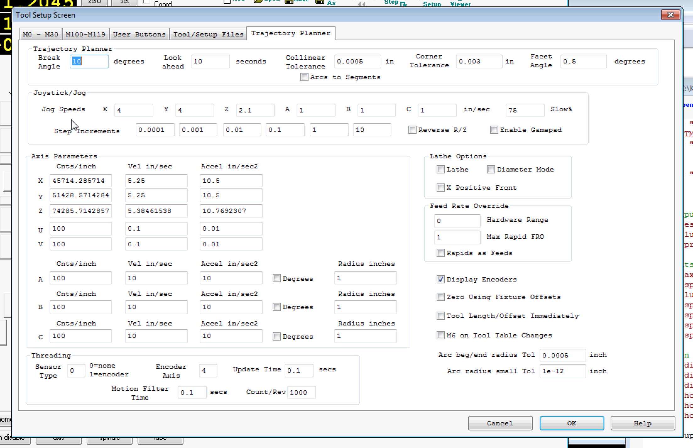
Task: Uncheck Display Encoders
Action: (440, 280)
